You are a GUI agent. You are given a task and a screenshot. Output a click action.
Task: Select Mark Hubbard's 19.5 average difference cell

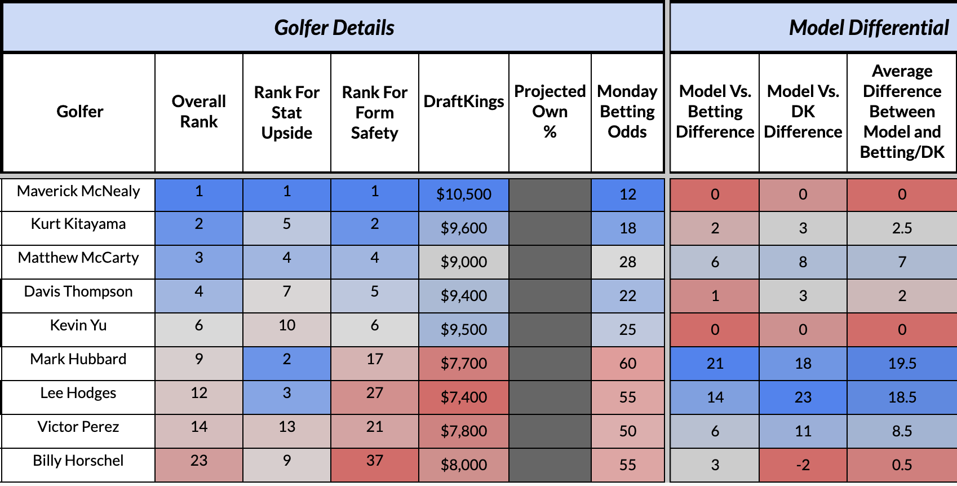click(902, 364)
